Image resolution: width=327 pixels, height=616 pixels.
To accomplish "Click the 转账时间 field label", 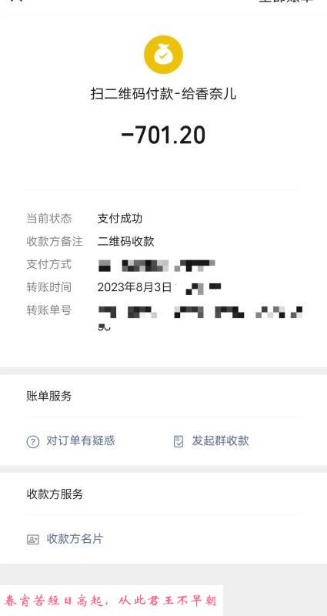I will pyautogui.click(x=49, y=287).
